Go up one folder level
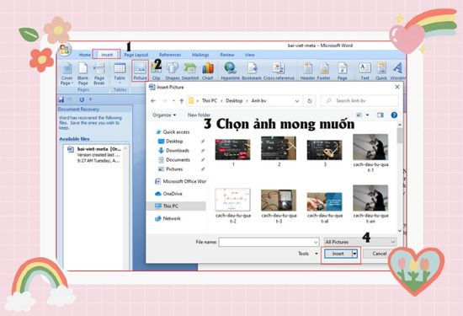This screenshot has height=316, width=463. click(182, 101)
